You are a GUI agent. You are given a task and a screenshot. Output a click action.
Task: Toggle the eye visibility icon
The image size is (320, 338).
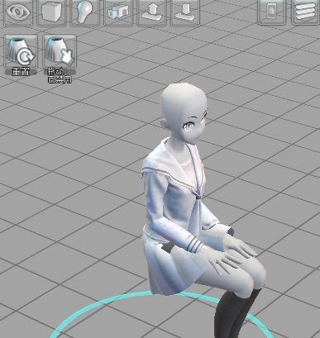[18, 12]
